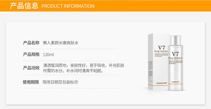Click Deep Hydration text on the bottle
Image resolution: width=211 pixels, height=109 pixels.
(x=175, y=58)
